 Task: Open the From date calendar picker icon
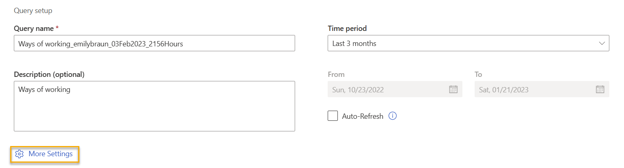[453, 89]
